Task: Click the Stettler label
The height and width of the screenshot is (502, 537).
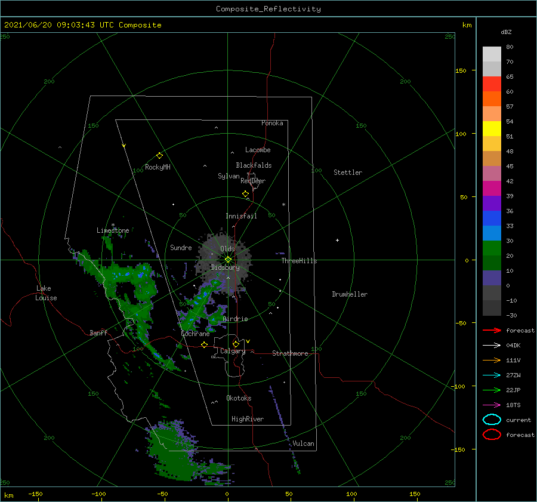Action: pos(348,173)
